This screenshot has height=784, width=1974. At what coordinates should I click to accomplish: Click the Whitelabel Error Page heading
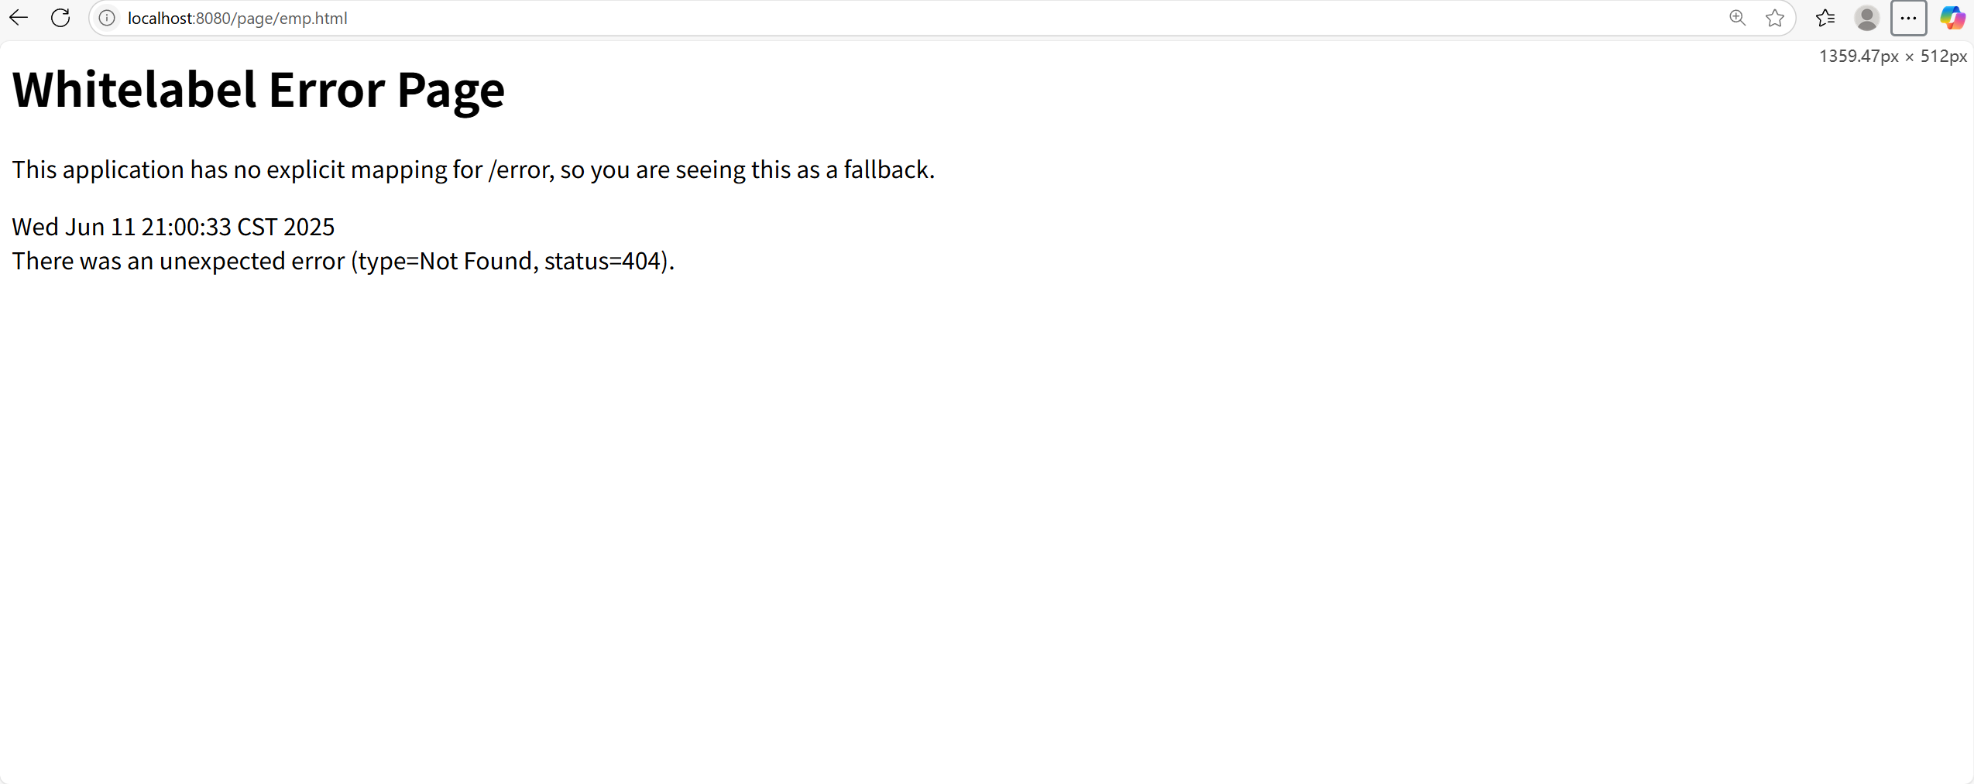[259, 90]
